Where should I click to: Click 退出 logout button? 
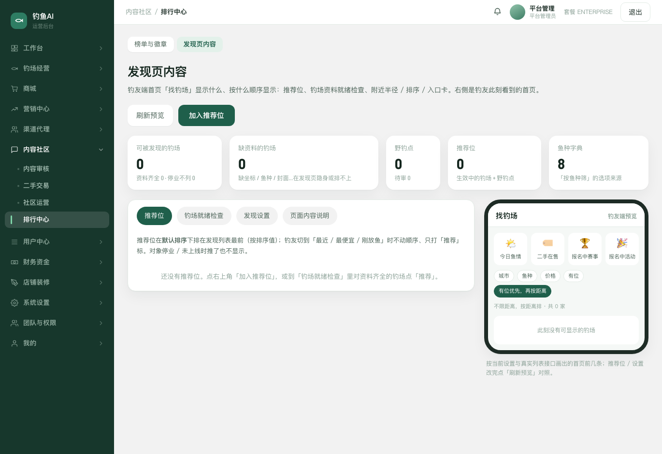click(635, 12)
